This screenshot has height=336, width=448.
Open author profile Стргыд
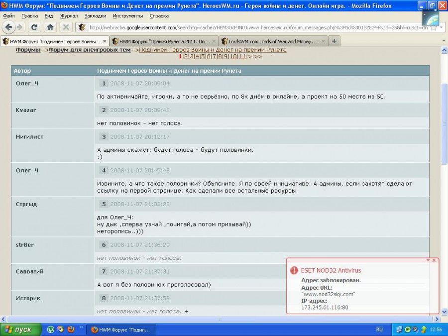[26, 204]
